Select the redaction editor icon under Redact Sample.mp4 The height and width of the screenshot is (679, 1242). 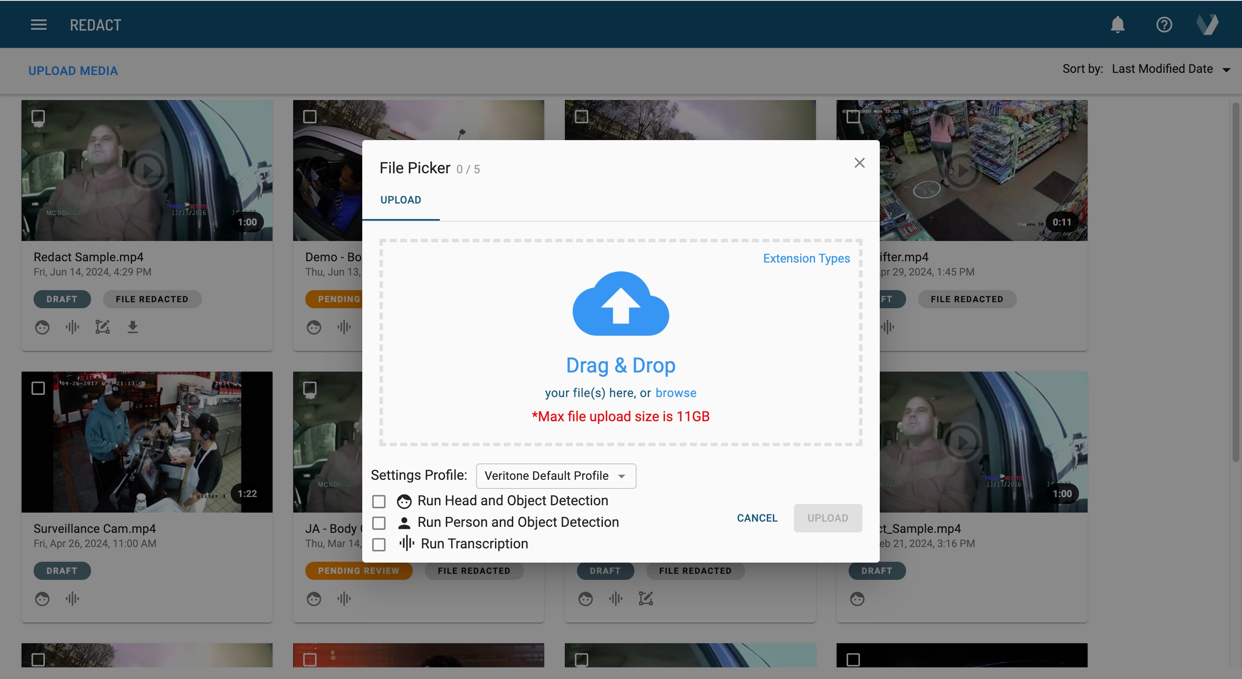pyautogui.click(x=102, y=327)
